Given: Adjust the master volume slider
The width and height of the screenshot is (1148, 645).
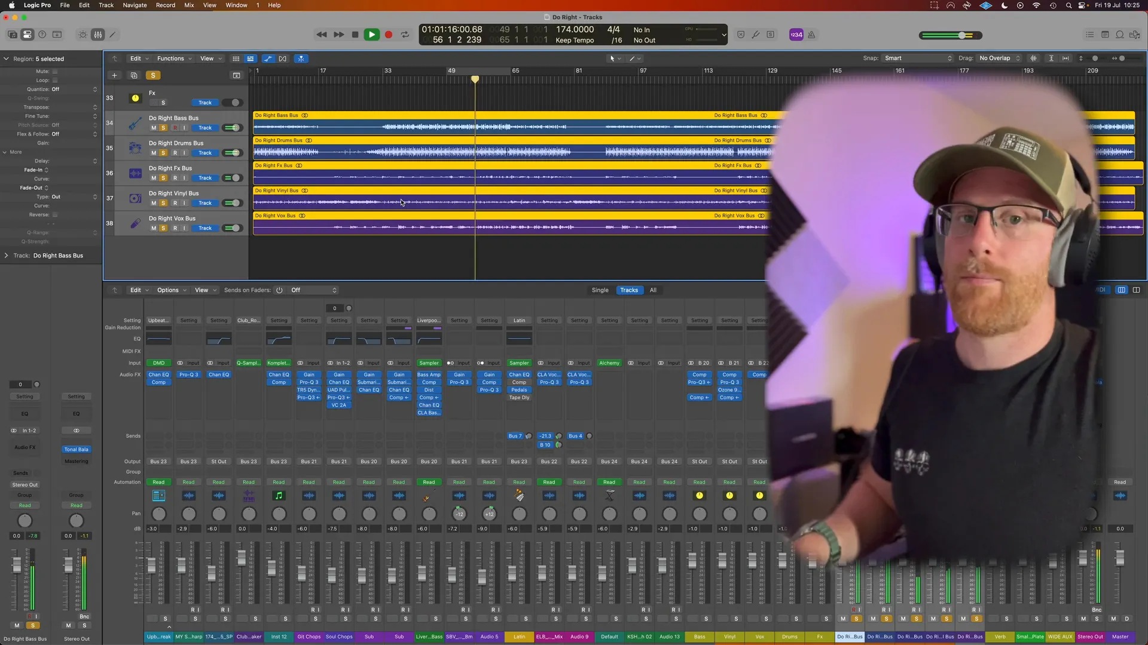Looking at the screenshot, I should (950, 35).
